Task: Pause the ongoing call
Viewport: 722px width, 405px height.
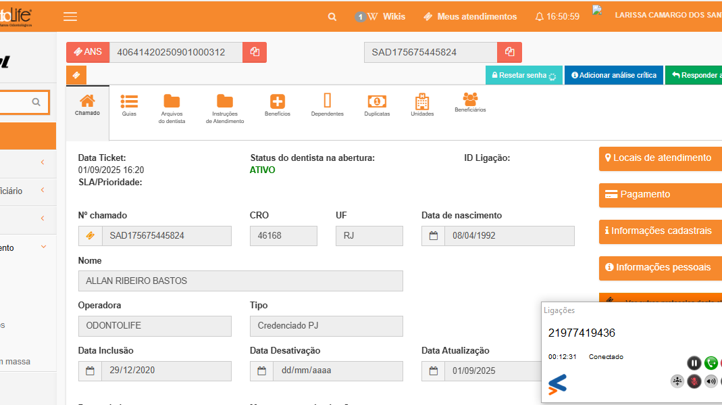Action: coord(694,363)
